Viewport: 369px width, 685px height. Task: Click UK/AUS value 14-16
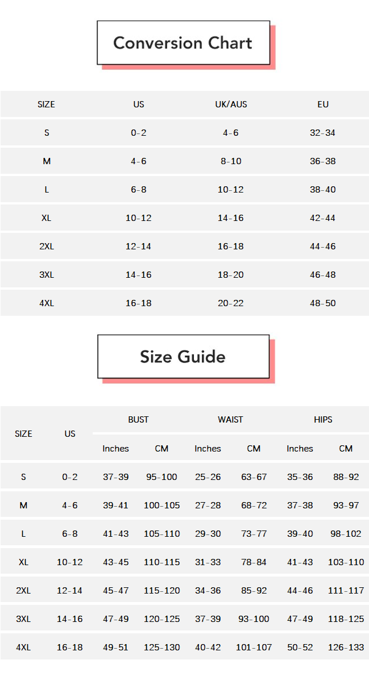pos(231,218)
